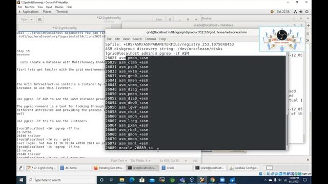Click the GNOME workspace switcher box
Viewport: 328px width, 184px height.
pyautogui.click(x=269, y=168)
